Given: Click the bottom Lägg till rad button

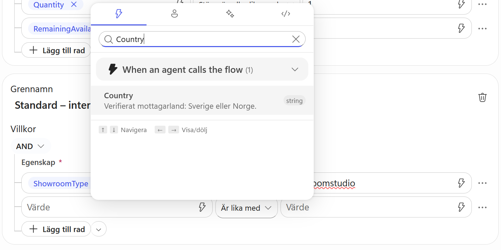Looking at the screenshot, I should 56,229.
